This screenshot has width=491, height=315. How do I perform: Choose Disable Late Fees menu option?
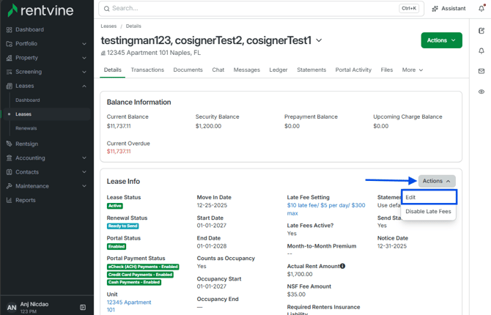click(428, 212)
